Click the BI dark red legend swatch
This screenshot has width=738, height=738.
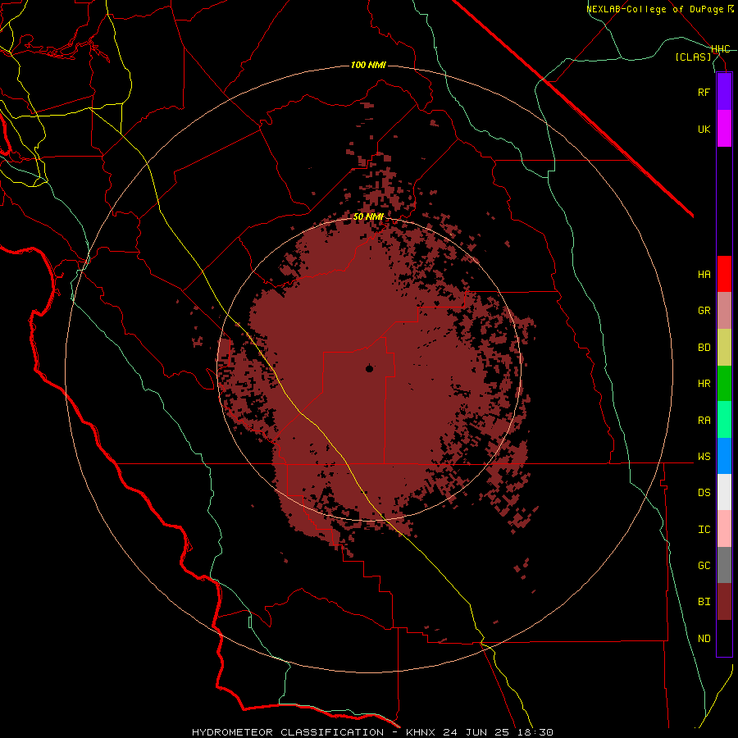coord(724,602)
